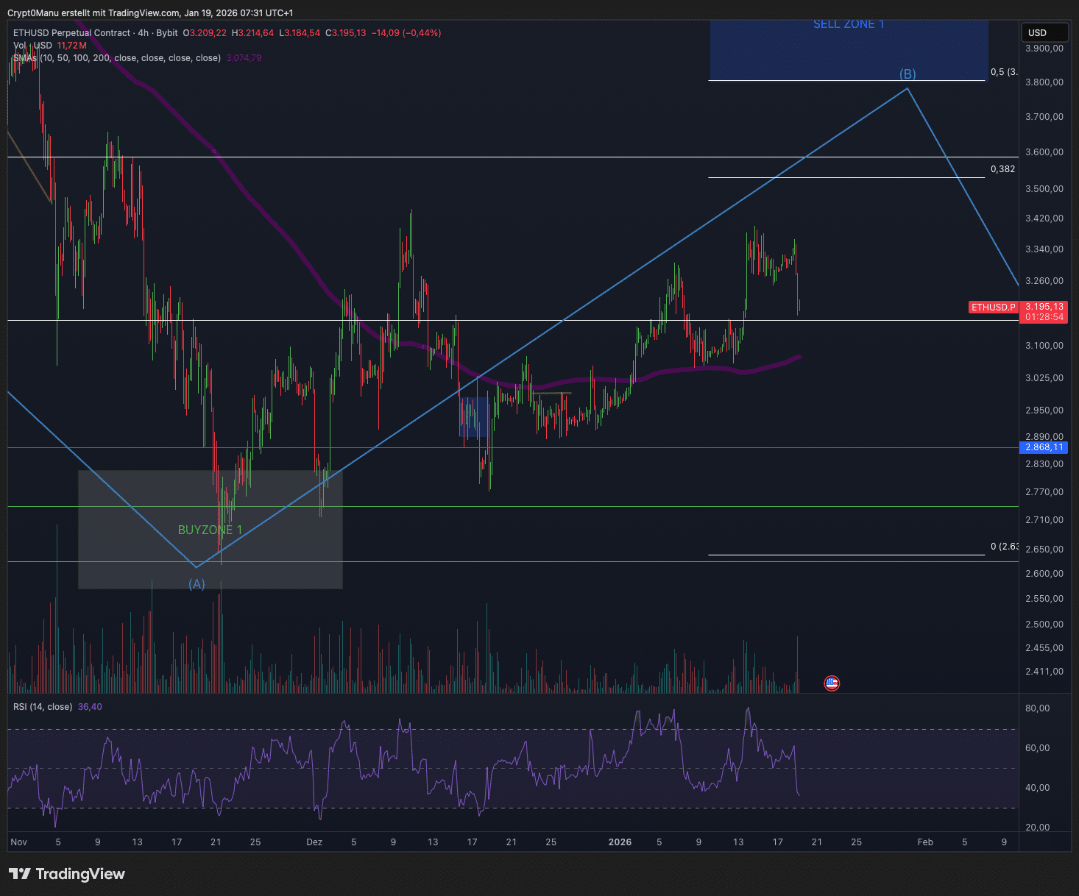Select the Vol · USD indicator legend
The height and width of the screenshot is (896, 1079).
pyautogui.click(x=33, y=46)
